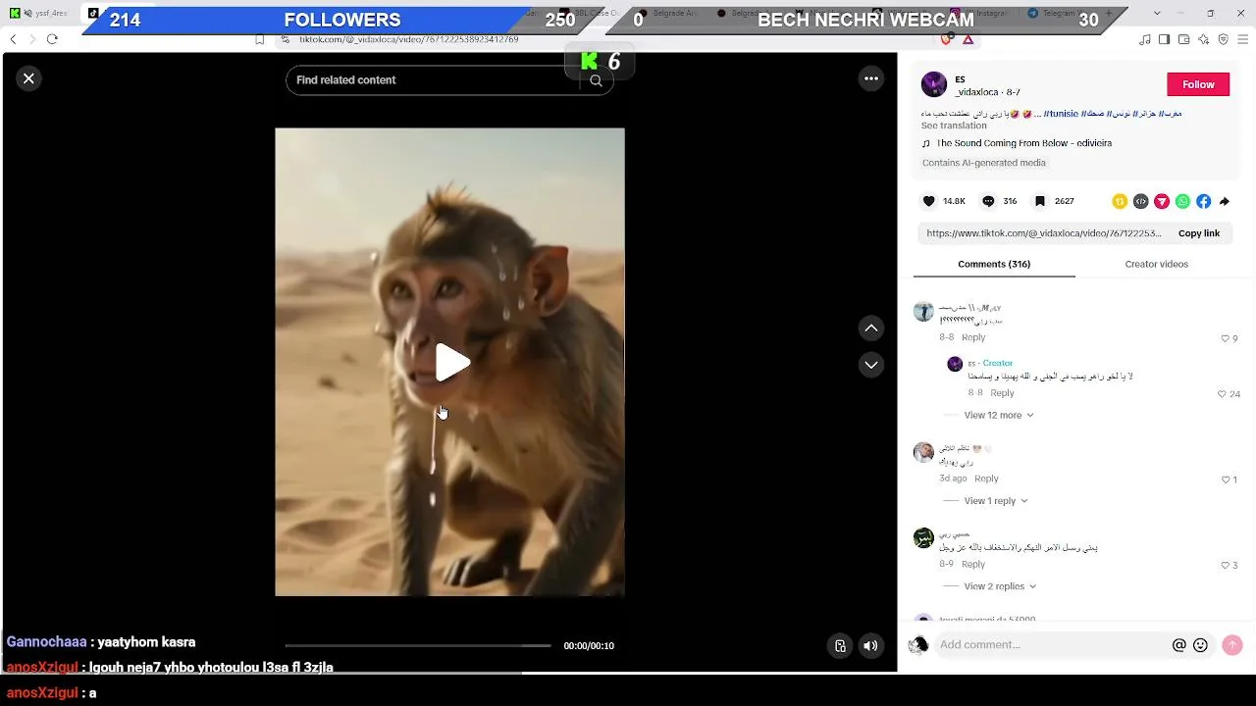Reply to the comment posted 3d ago
Image resolution: width=1256 pixels, height=706 pixels.
click(986, 479)
